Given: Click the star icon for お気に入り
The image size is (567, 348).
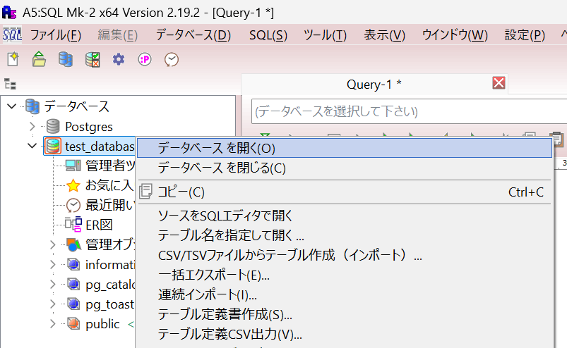Looking at the screenshot, I should point(73,185).
